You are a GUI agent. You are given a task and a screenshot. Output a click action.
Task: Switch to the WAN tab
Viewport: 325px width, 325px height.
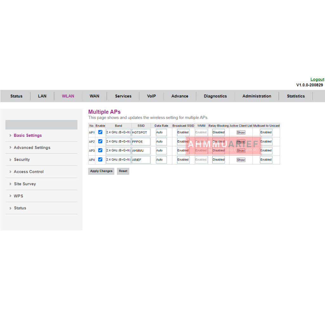pyautogui.click(x=94, y=96)
